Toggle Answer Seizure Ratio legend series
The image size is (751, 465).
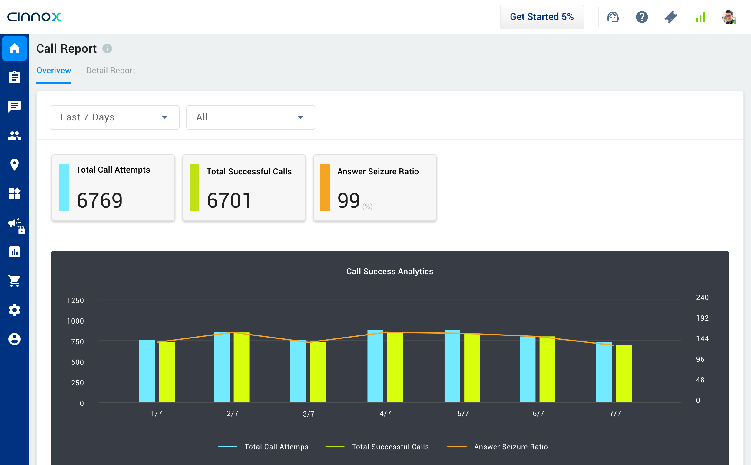coord(511,447)
